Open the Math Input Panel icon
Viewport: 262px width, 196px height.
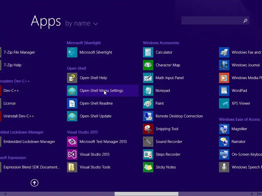click(x=148, y=78)
